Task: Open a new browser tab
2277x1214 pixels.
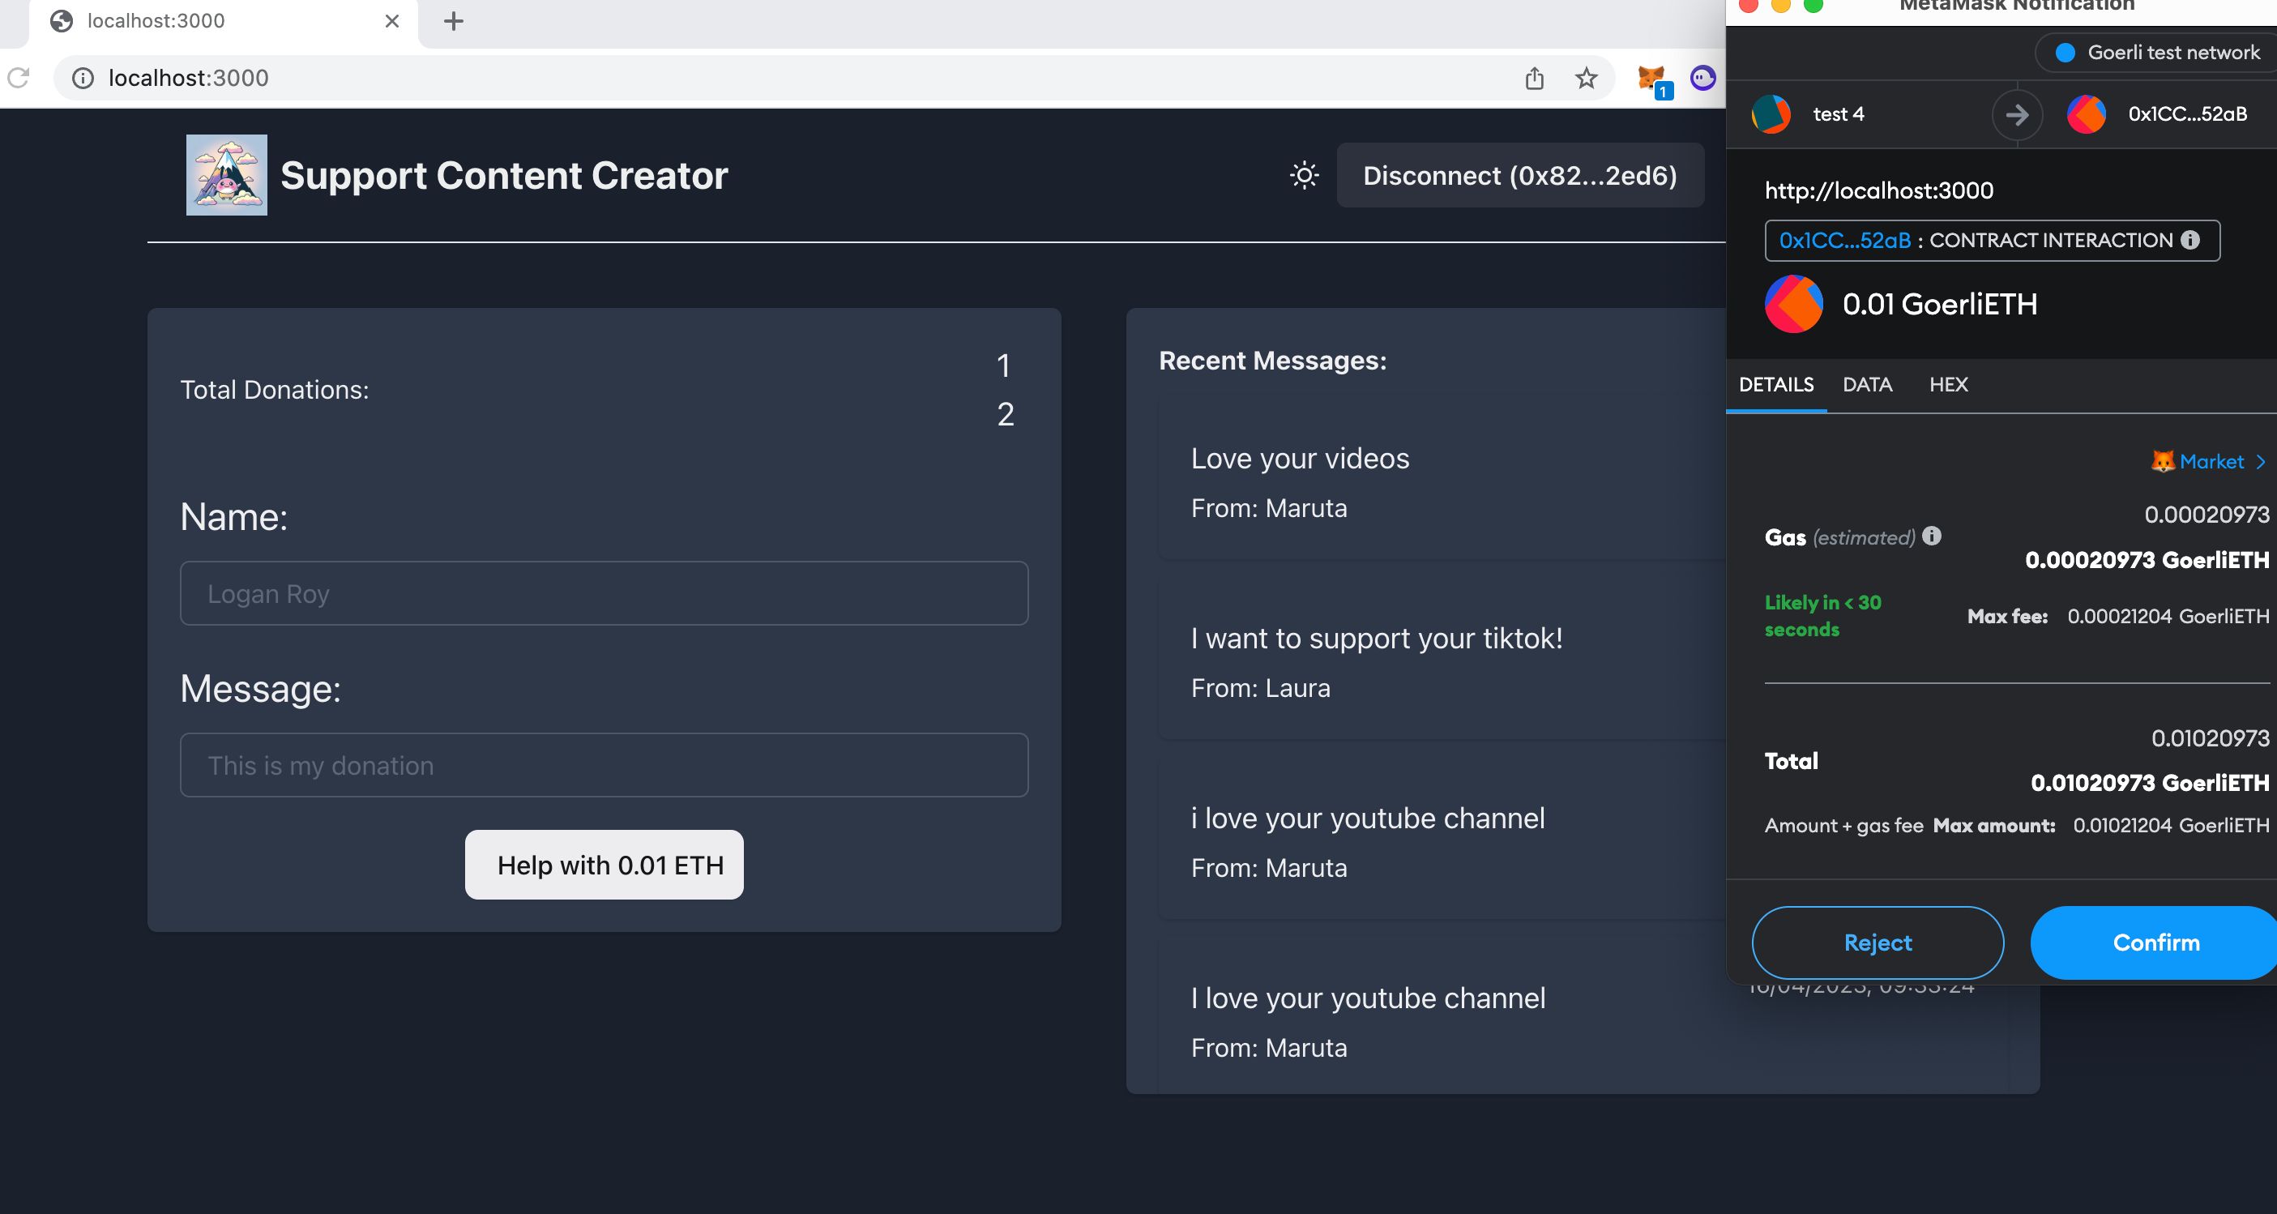Action: 454,20
